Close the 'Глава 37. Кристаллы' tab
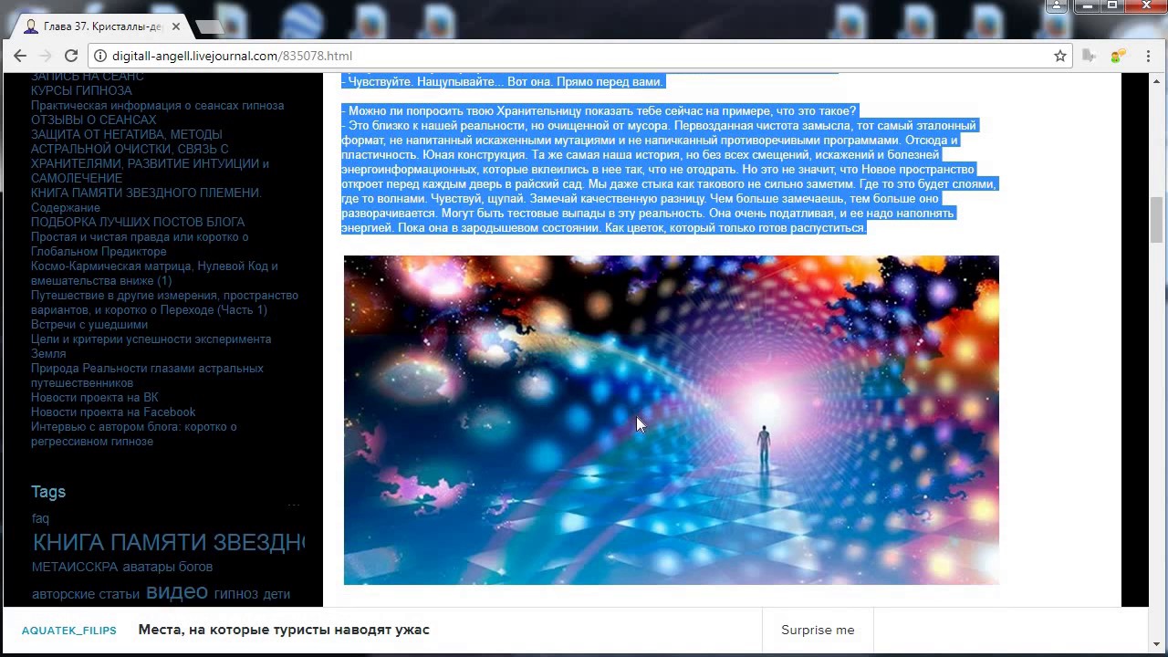Screen dimensions: 1168x657 coord(175,26)
